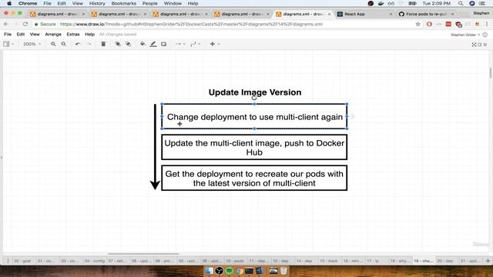Viewport: 493px width, 277px height.
Task: Open draw.io Arrange menu
Action: point(53,34)
